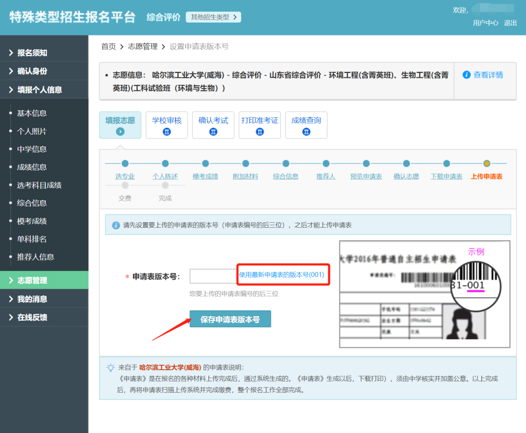Screen dimensions: 526x433
Task: Click the step dot above 模考成绩
Action: click(x=206, y=163)
